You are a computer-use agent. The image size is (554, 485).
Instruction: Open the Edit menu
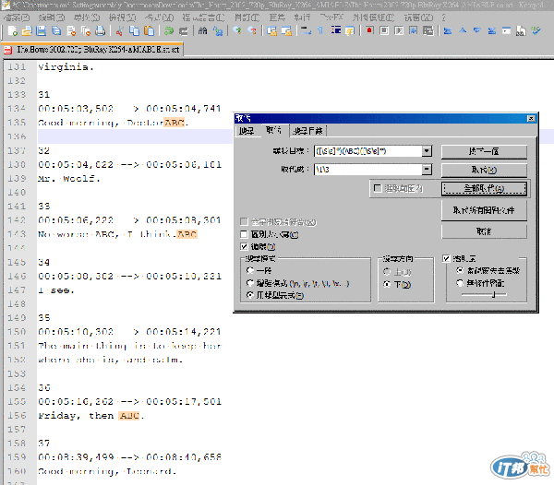[x=51, y=18]
